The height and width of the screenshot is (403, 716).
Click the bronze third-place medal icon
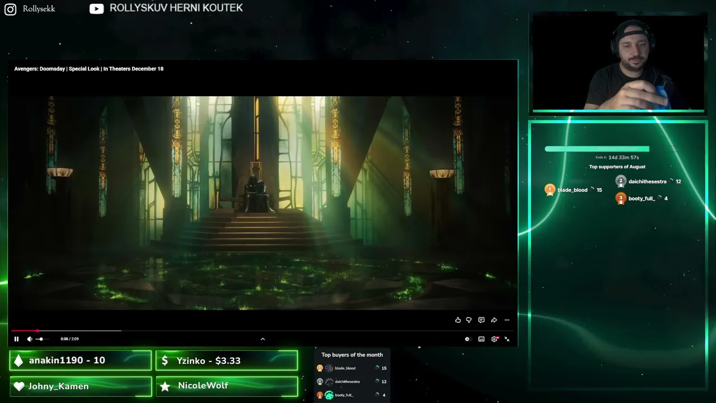click(620, 198)
